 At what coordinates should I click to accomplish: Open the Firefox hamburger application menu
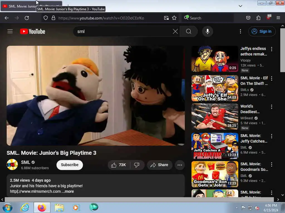278,18
